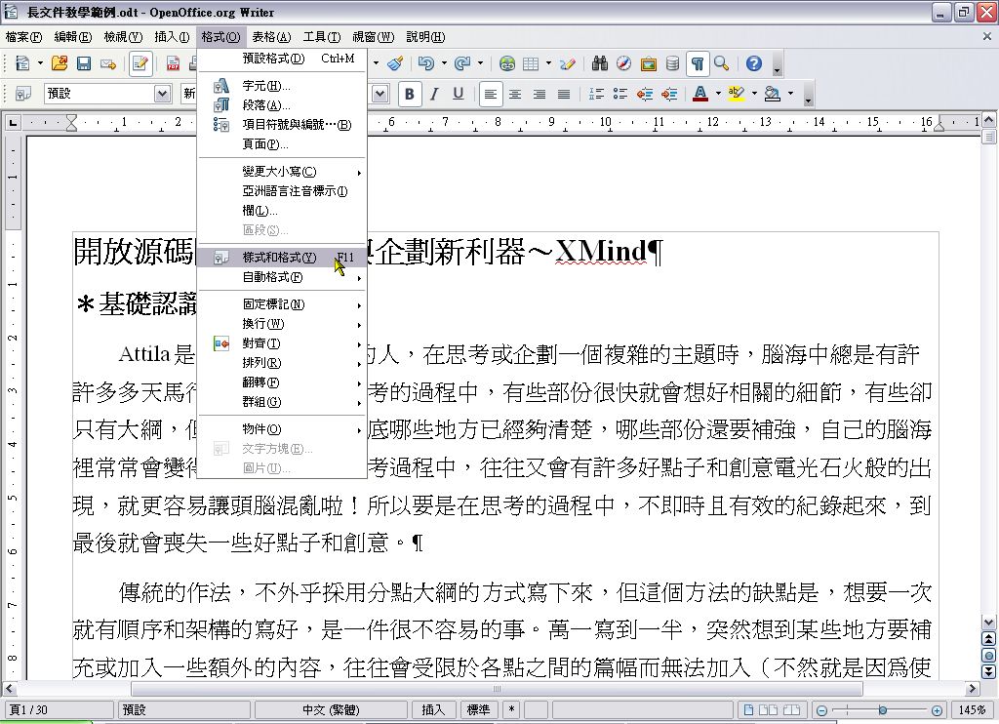Toggle Bold formatting
The height and width of the screenshot is (724, 999).
[410, 94]
